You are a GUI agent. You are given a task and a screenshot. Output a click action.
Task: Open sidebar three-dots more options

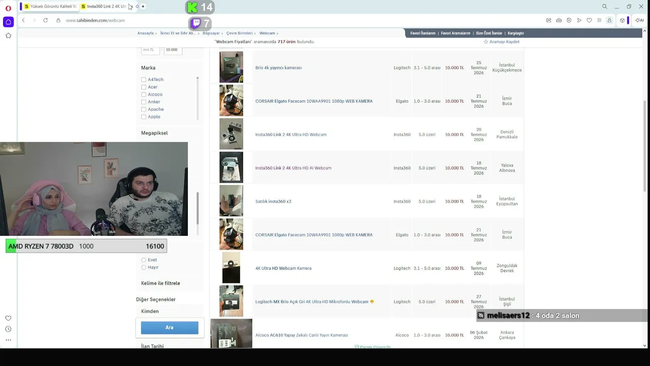click(x=8, y=340)
